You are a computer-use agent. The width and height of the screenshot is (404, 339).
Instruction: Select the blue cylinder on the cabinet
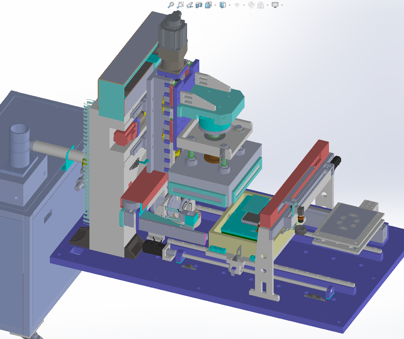pos(19,145)
